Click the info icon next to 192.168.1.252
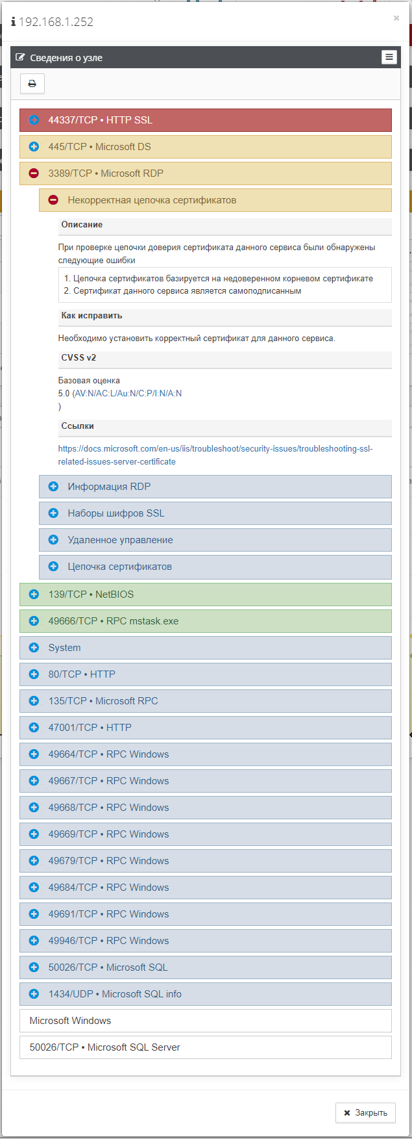Screen dimensions: 412x1139 [x=13, y=22]
